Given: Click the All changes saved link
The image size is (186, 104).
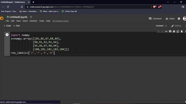Looking at the screenshot, I should point(60,21).
